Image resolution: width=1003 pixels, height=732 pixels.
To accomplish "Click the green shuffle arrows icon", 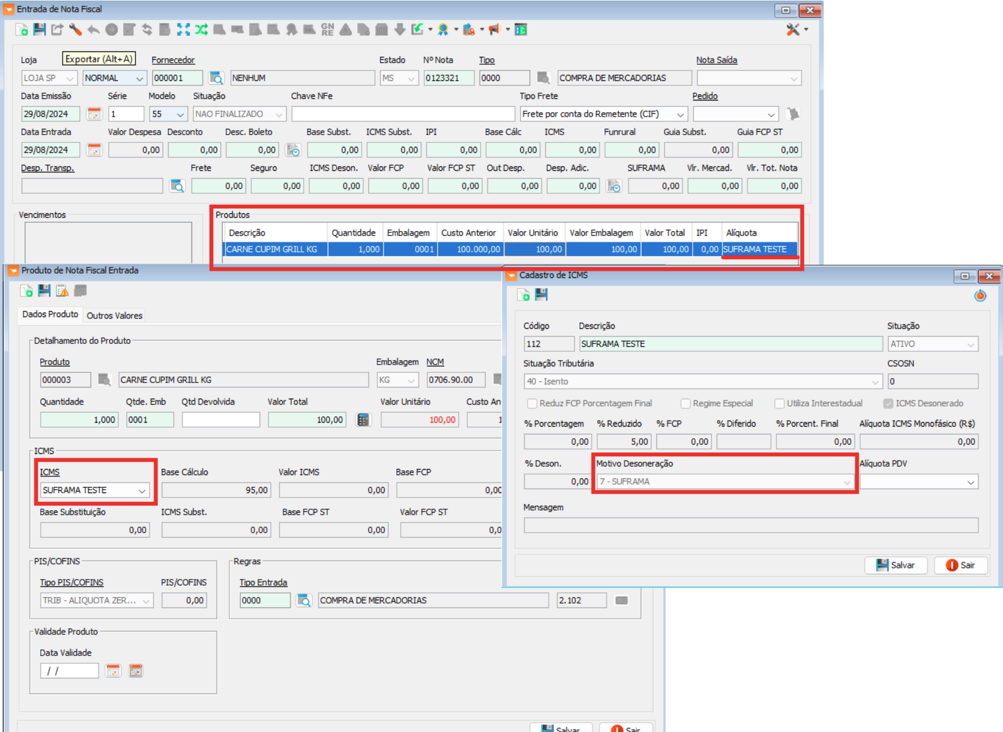I will coord(201,30).
